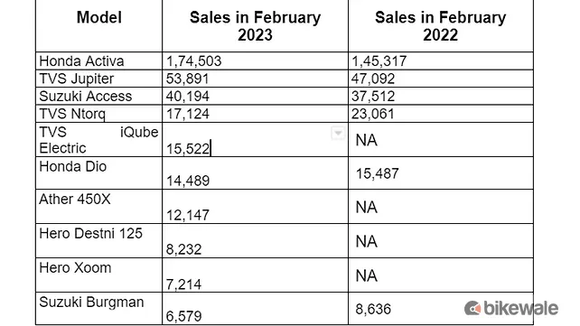The width and height of the screenshot is (580, 326).
Task: Select the Model header cell
Action: pyautogui.click(x=98, y=25)
